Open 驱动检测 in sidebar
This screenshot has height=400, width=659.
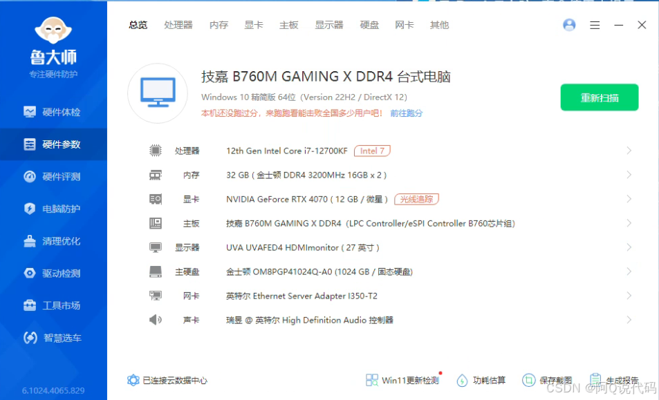(53, 274)
